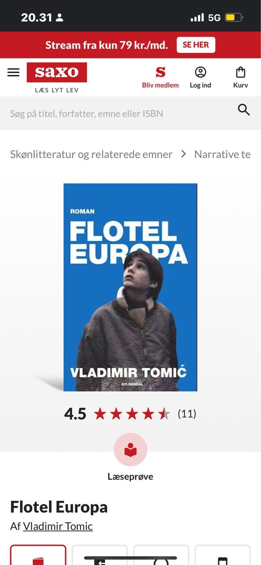Select the red book format option
The height and width of the screenshot is (565, 261).
(38, 555)
